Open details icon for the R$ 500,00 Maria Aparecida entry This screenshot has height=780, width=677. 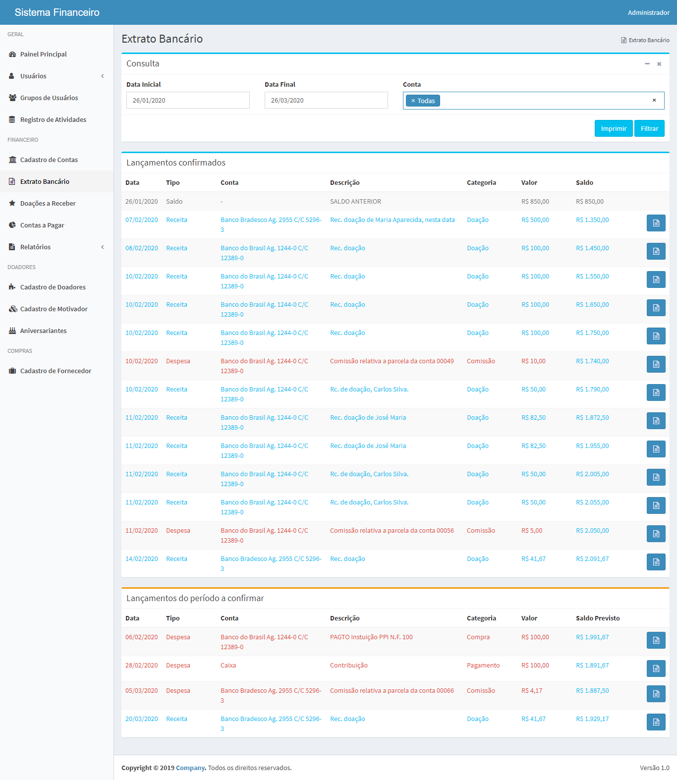pyautogui.click(x=656, y=223)
